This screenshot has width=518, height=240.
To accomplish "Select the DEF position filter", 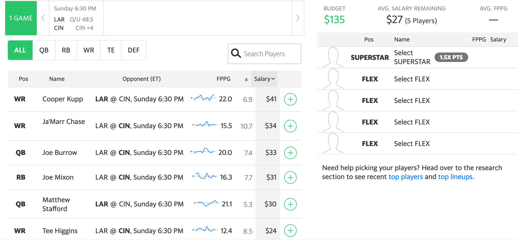I will point(134,50).
